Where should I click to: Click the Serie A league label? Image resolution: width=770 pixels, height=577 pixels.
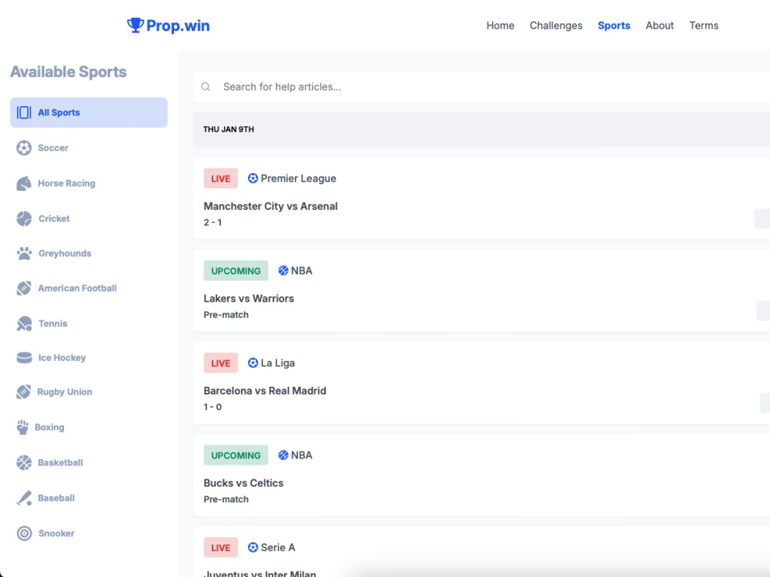click(278, 548)
